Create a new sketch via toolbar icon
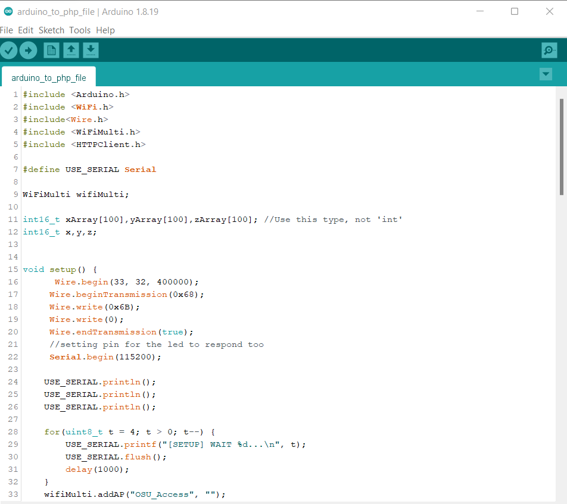 pyautogui.click(x=52, y=51)
